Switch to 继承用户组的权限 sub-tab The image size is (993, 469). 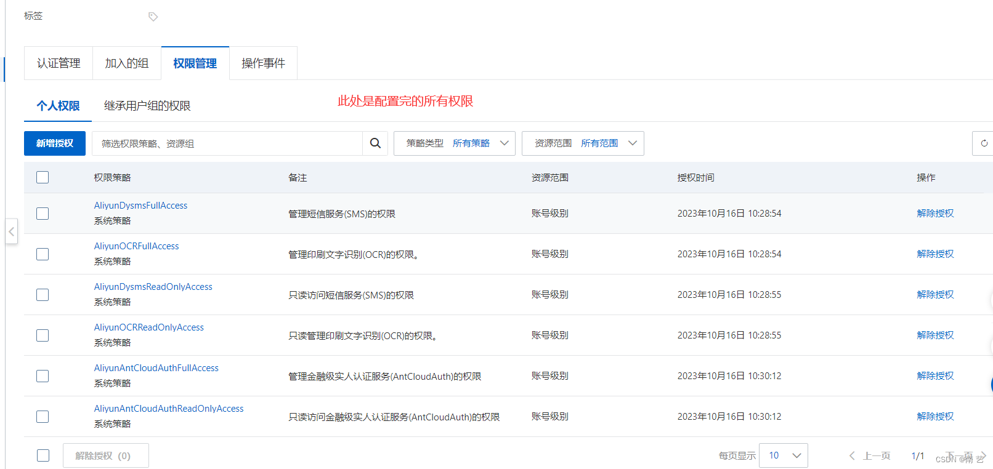147,106
